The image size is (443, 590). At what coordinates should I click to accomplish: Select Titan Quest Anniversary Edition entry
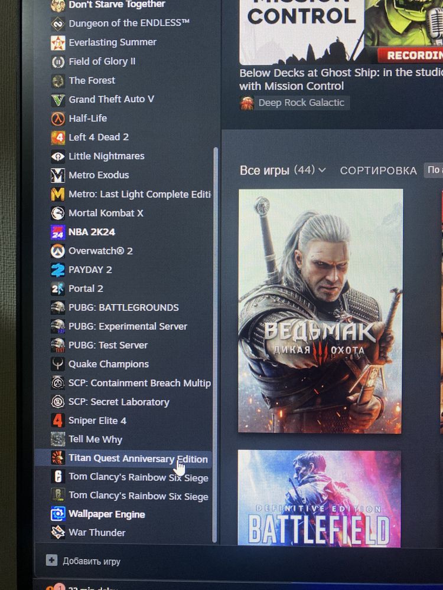click(x=138, y=458)
